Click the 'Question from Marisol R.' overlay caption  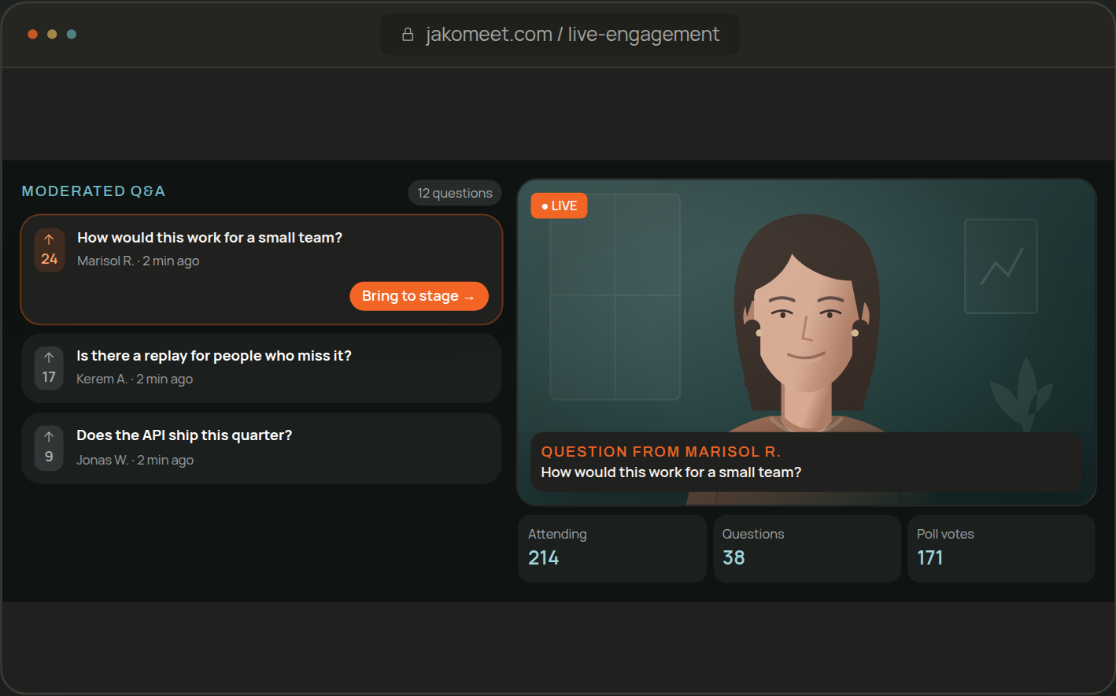tap(807, 462)
